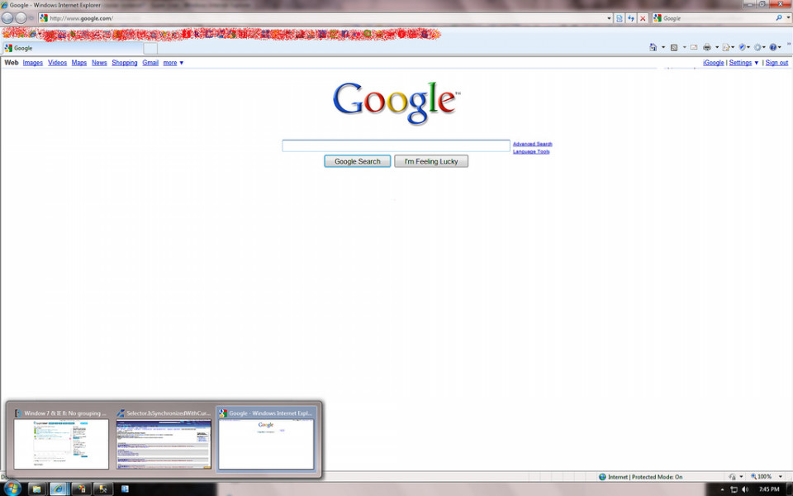Open Advanced Search link

[x=533, y=144]
